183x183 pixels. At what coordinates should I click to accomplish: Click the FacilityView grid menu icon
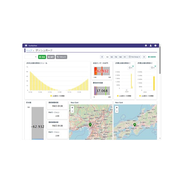coord(26,45)
